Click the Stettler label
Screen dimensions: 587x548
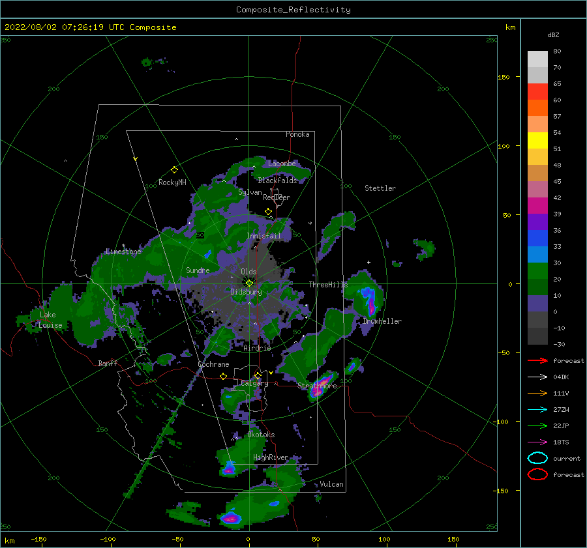[x=380, y=188]
